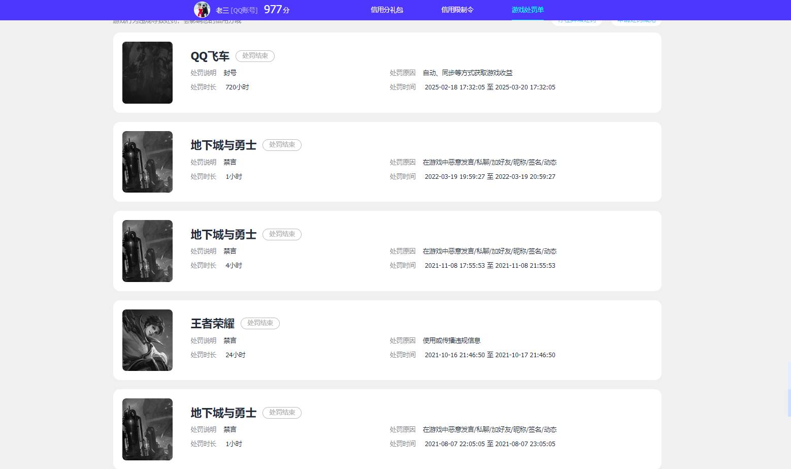This screenshot has width=791, height=469.
Task: Select 信用分礼包 in the navigation bar
Action: point(387,9)
